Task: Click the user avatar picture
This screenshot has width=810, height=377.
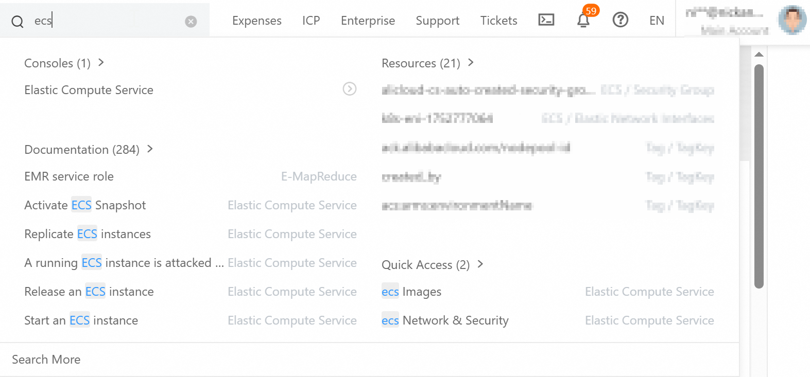Action: [x=792, y=20]
